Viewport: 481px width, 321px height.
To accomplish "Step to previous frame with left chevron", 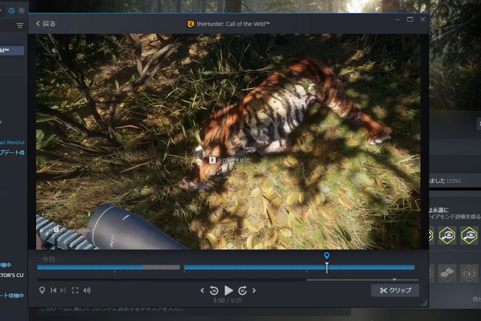I will (x=202, y=291).
